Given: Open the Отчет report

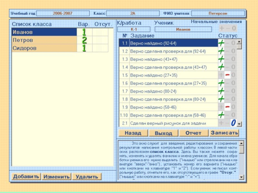Looking at the screenshot, I should point(193,133).
